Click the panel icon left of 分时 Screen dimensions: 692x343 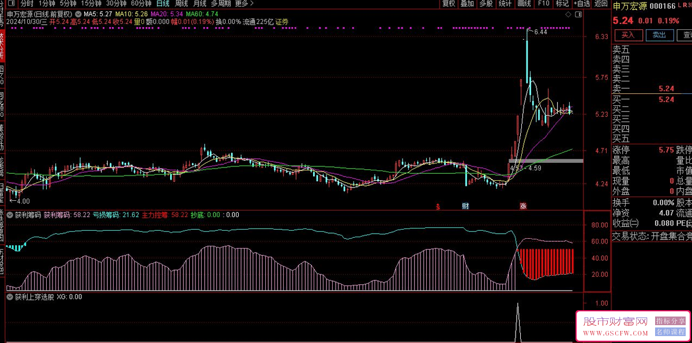(x=12, y=3)
